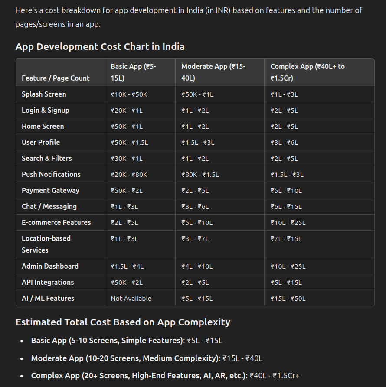Select the Complex App column header

click(307, 72)
